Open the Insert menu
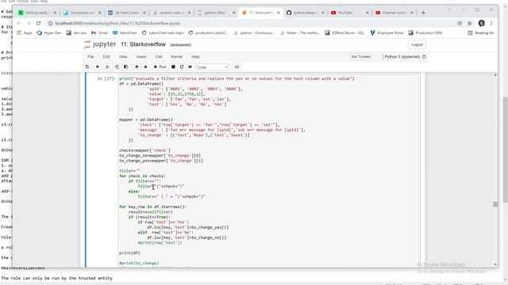The height and width of the screenshot is (285, 508). [x=141, y=56]
